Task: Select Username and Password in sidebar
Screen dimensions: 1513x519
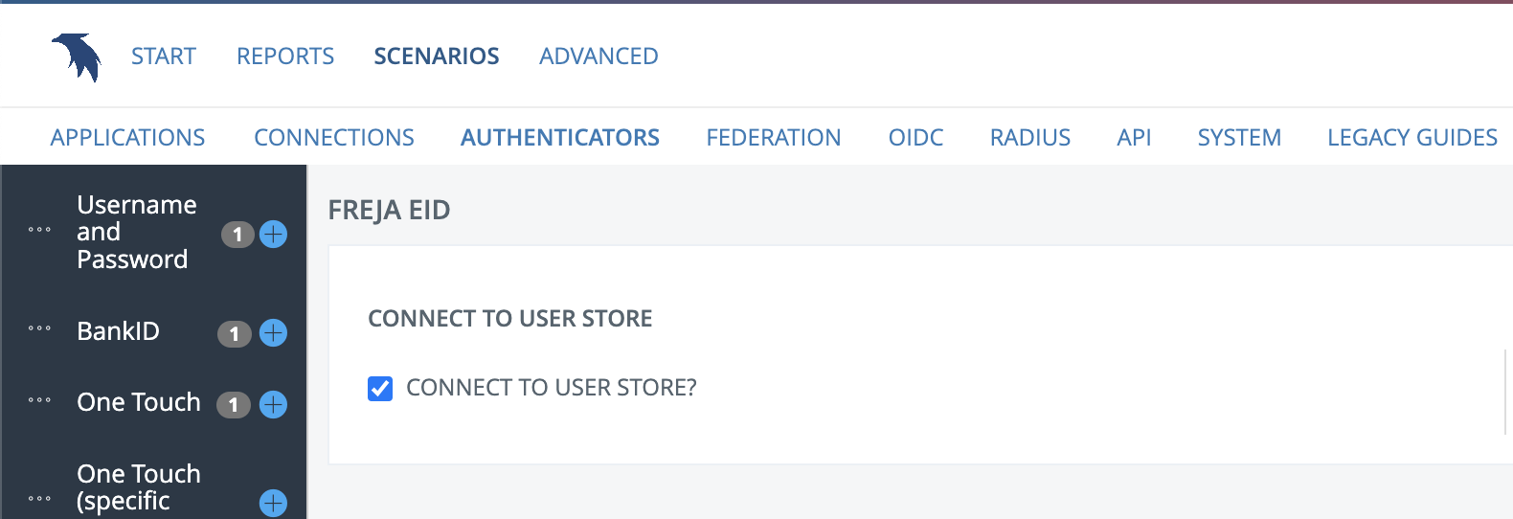Action: pyautogui.click(x=137, y=232)
